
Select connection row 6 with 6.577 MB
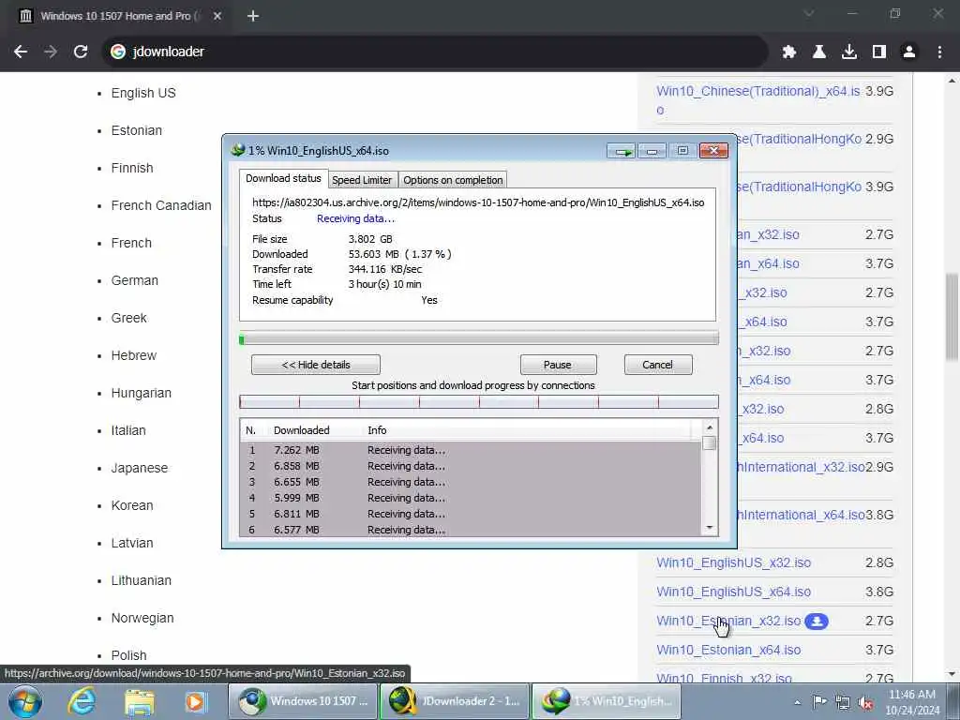[x=471, y=530]
